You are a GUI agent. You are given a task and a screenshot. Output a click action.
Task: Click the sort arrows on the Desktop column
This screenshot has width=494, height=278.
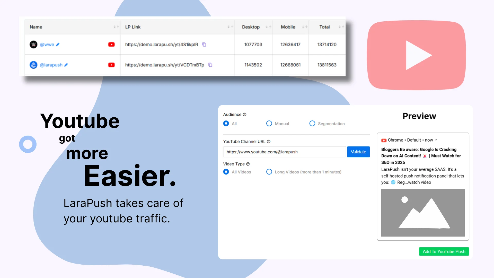(x=268, y=27)
